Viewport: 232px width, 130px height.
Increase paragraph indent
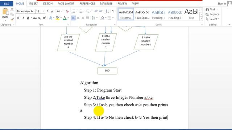pyautogui.click(x=101, y=11)
